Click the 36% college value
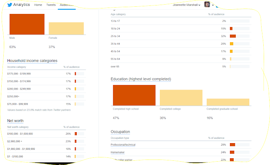 (163, 118)
